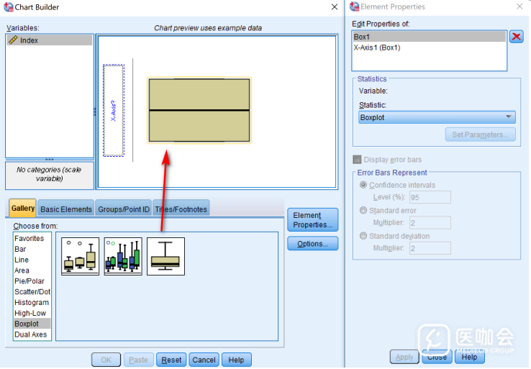This screenshot has height=369, width=531.
Task: Switch to the Titles/Footnotes tab
Action: (x=181, y=209)
